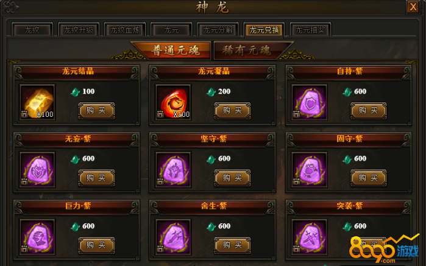Switch to the 龙纹 tab
The height and width of the screenshot is (266, 426).
(32, 30)
